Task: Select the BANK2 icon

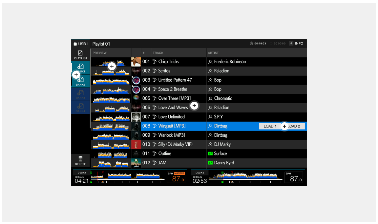Action: pyautogui.click(x=81, y=80)
